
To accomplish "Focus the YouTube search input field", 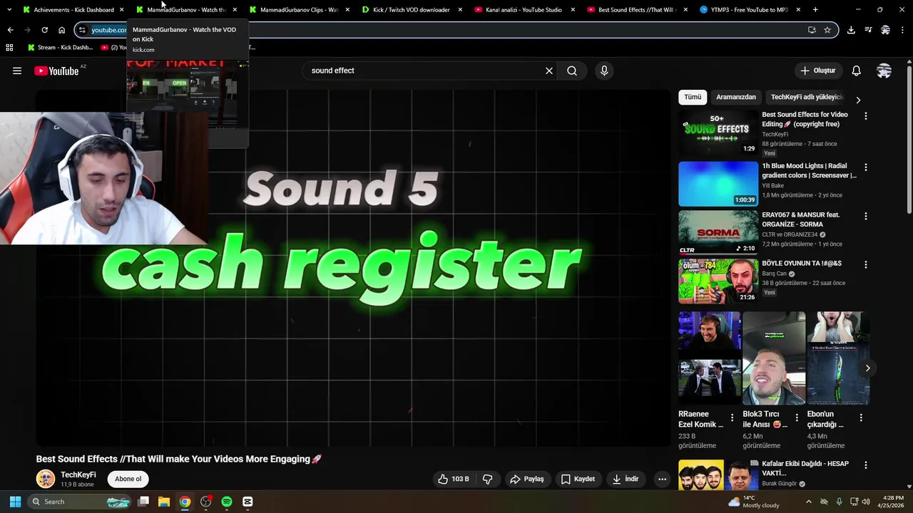I will click(x=424, y=71).
